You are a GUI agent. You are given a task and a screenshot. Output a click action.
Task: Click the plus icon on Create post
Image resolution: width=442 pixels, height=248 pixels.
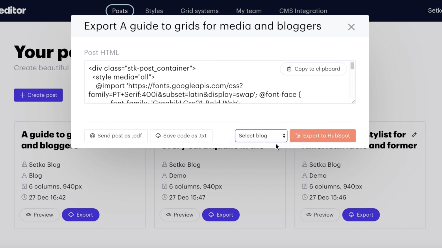pyautogui.click(x=22, y=95)
